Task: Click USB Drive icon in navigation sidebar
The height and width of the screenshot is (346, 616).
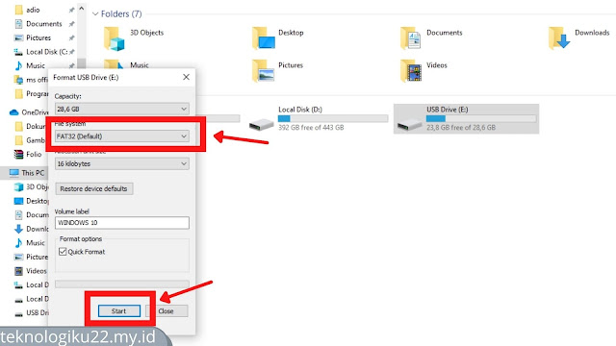Action: [18, 313]
